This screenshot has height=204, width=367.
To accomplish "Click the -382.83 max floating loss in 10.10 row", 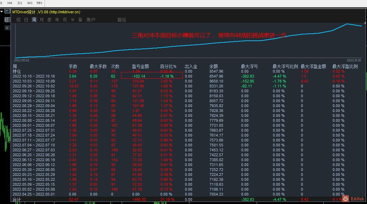I will (247, 76).
